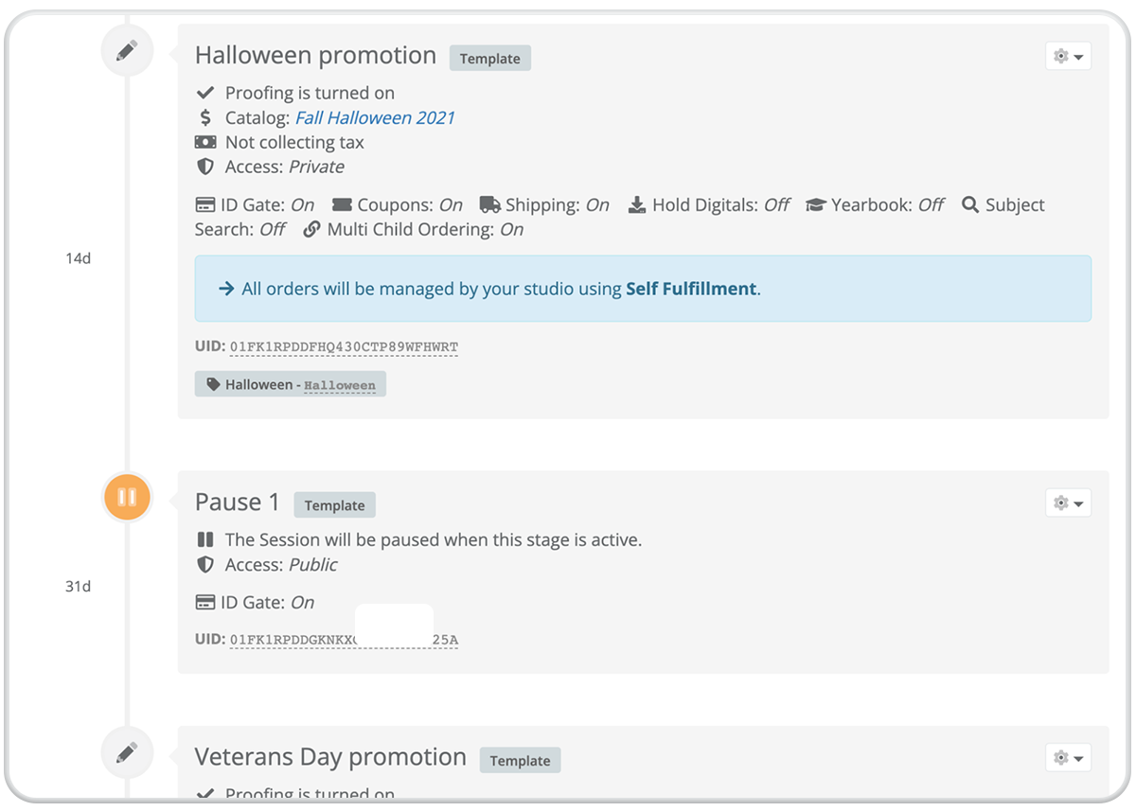
Task: Click the Coupons ticket icon
Action: tap(342, 204)
